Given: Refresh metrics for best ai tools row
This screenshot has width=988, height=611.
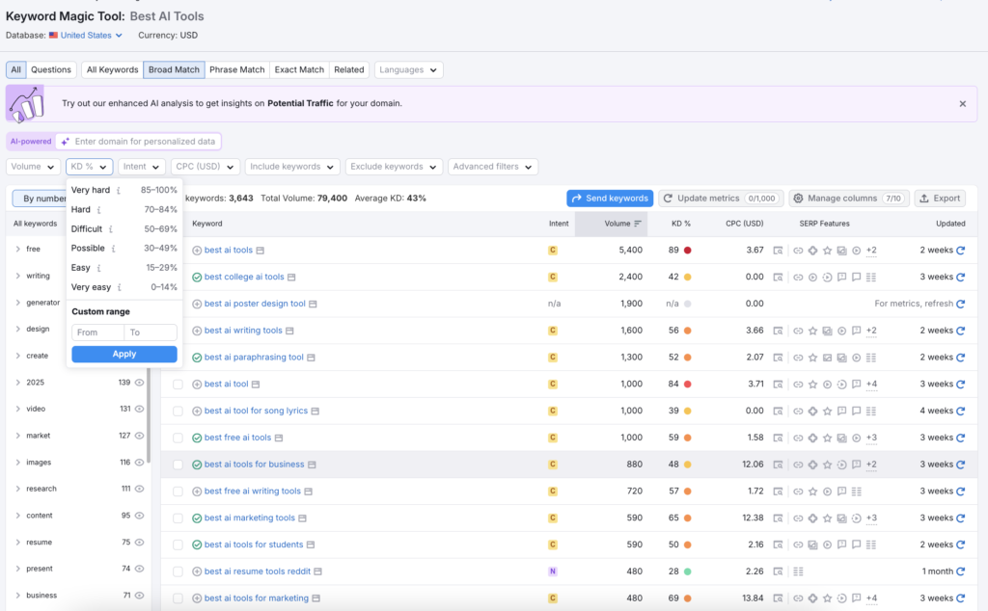Looking at the screenshot, I should pyautogui.click(x=960, y=251).
